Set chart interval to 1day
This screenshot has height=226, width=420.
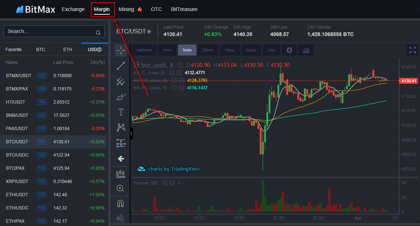coord(272,50)
